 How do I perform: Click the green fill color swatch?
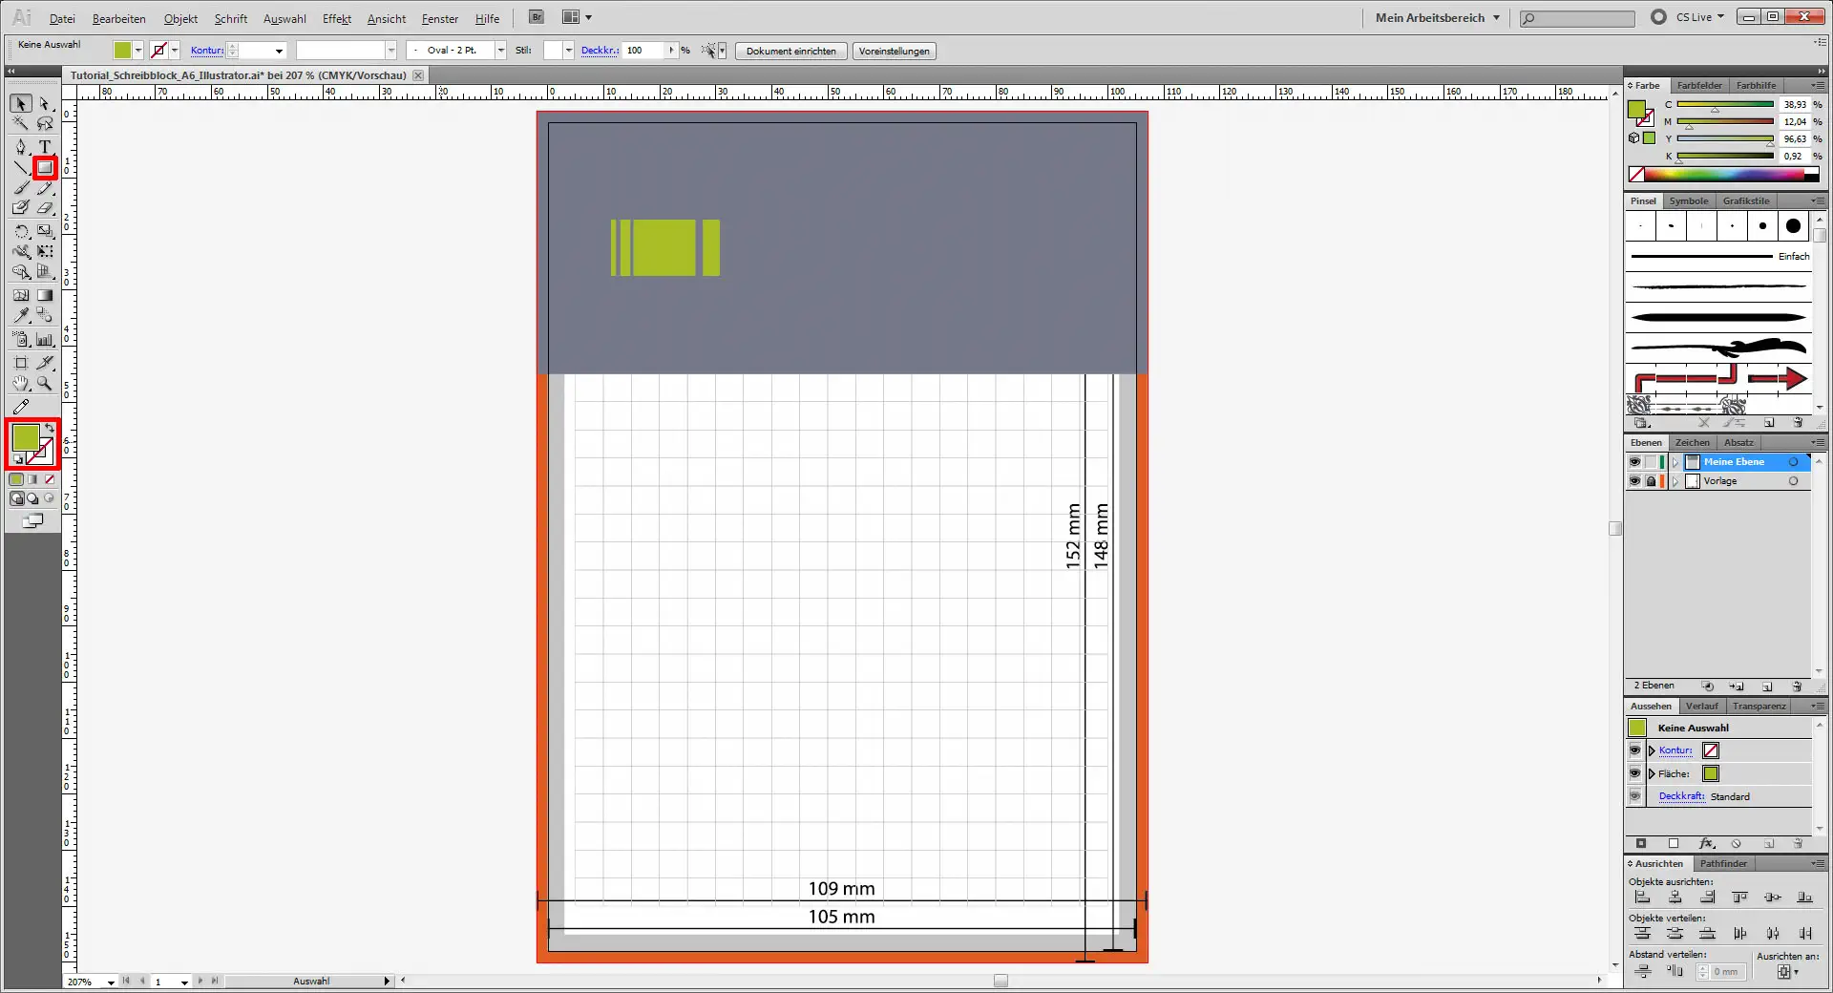point(26,436)
